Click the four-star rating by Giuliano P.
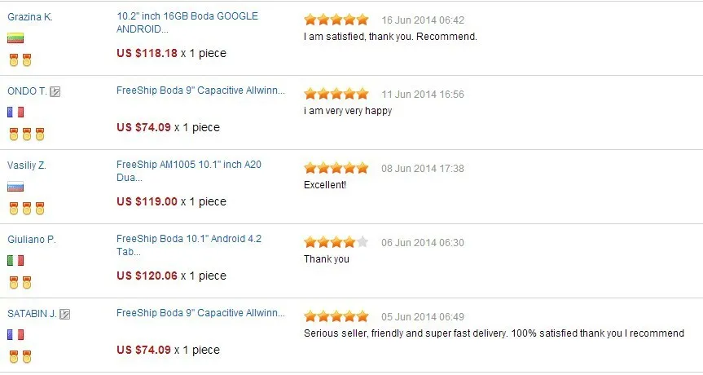This screenshot has height=375, width=703. (336, 243)
